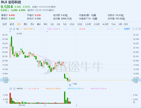This screenshot has height=108, width=141.
Task: Toggle the MA120 line visibility
Action: pyautogui.click(x=82, y=29)
